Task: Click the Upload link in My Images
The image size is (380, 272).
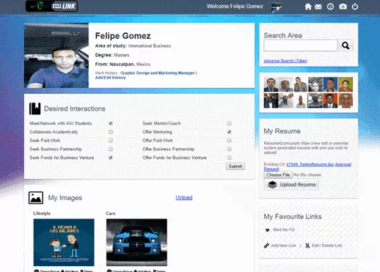Action: 184,197
